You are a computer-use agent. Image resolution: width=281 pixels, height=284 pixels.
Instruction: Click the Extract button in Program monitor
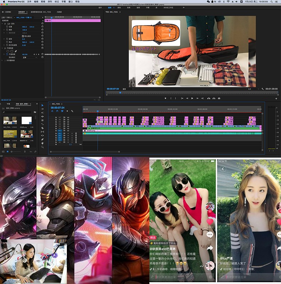click(x=214, y=98)
